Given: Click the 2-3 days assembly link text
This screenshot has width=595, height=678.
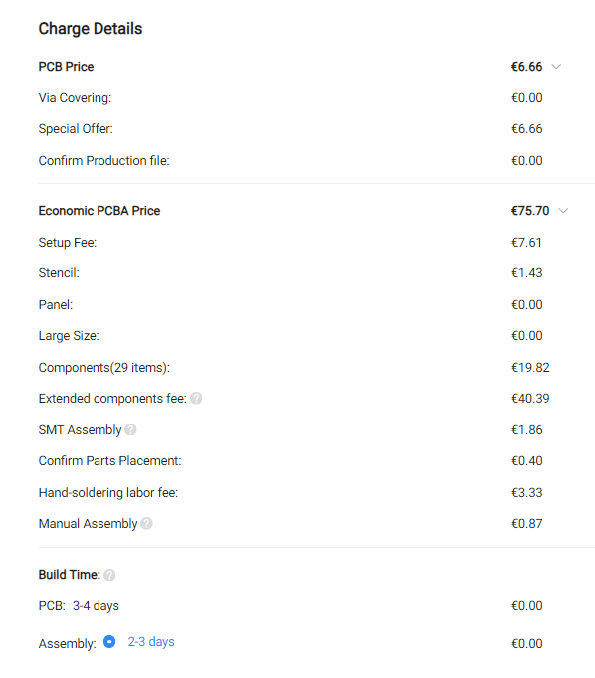Looking at the screenshot, I should 151,642.
